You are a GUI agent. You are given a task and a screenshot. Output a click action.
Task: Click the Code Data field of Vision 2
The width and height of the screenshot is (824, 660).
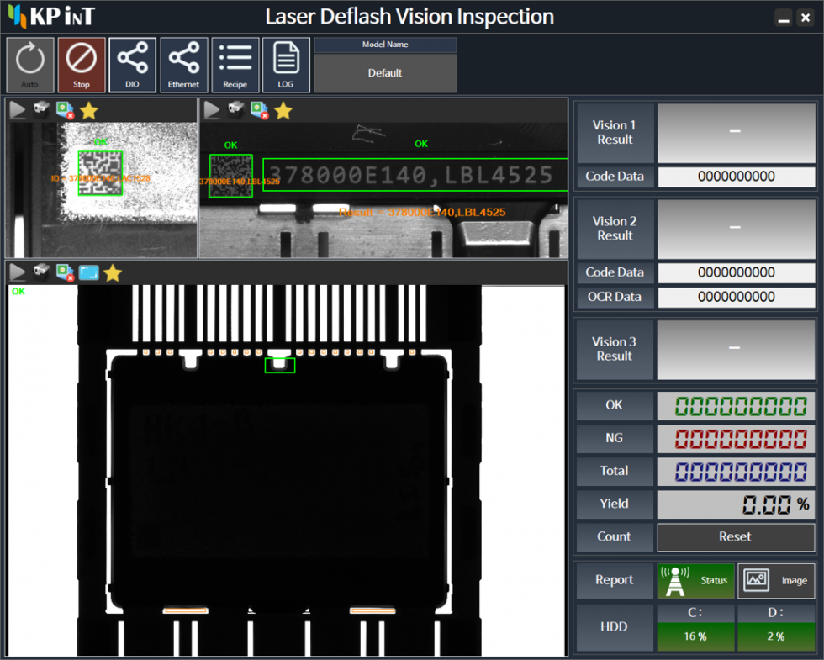tap(736, 272)
